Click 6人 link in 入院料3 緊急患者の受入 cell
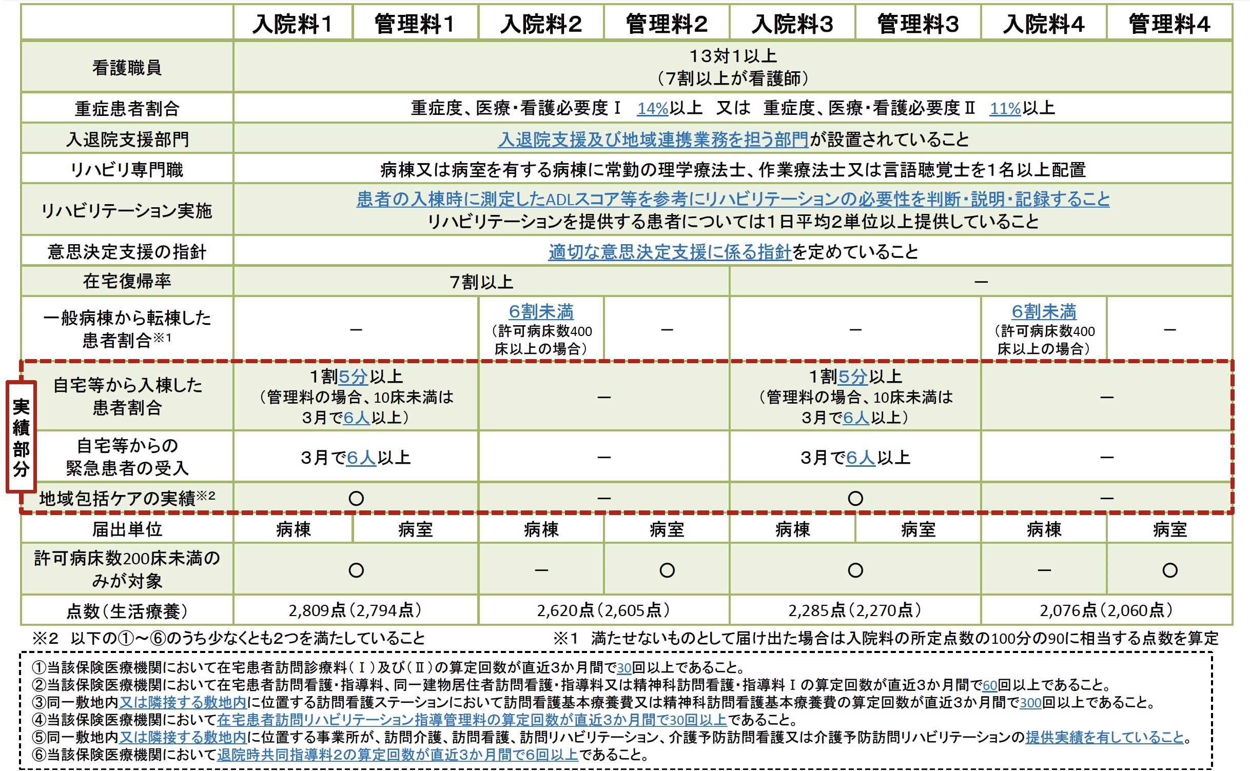Viewport: 1250px width, 771px height. (861, 458)
